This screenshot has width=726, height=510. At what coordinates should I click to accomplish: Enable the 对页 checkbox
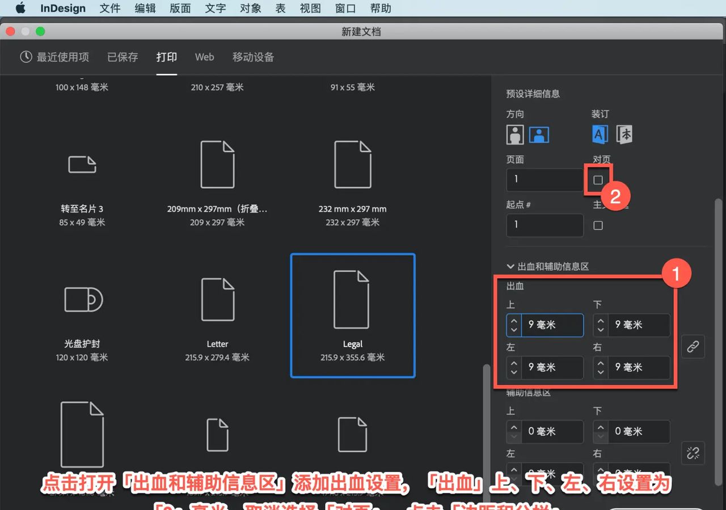598,180
